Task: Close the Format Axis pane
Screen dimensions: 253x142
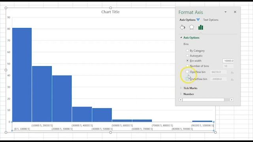Action: click(x=235, y=12)
